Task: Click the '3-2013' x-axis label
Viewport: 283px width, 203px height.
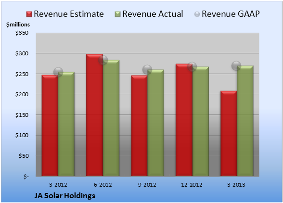Action: [x=236, y=185]
